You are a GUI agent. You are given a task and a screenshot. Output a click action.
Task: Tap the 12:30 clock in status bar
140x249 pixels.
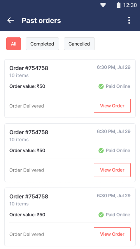point(130,5)
